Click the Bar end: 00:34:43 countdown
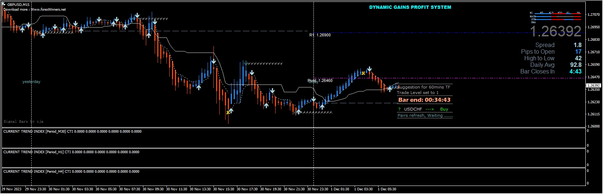Image resolution: width=603 pixels, height=194 pixels. click(x=424, y=100)
